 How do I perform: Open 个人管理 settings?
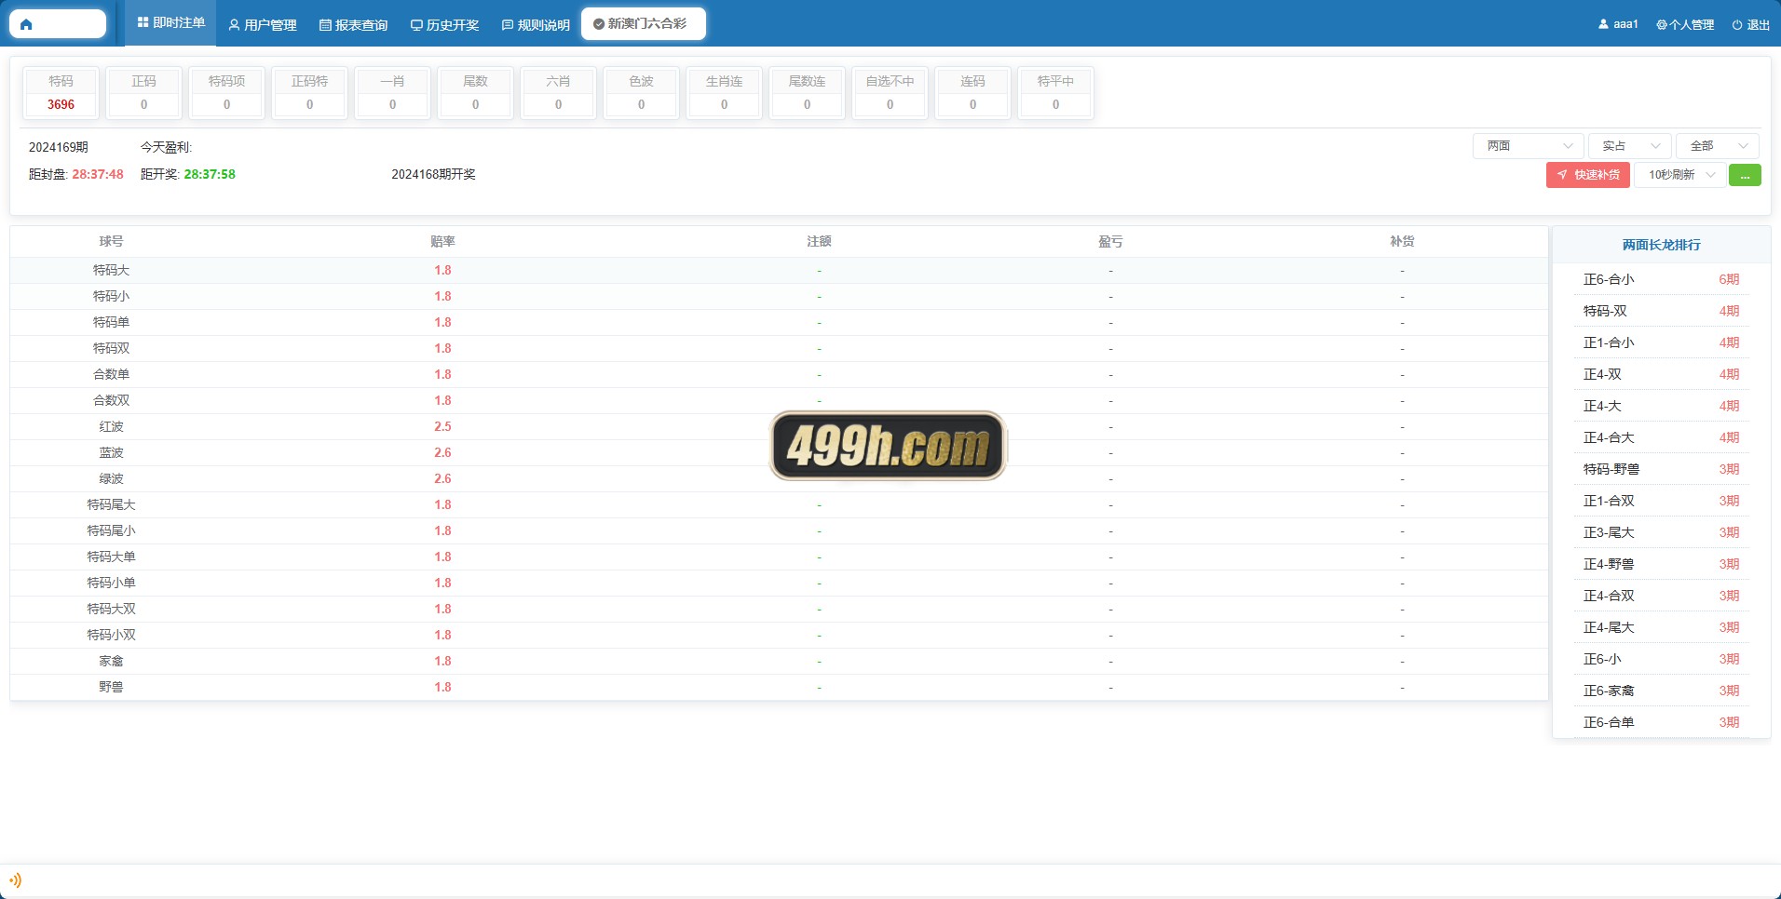click(1685, 25)
